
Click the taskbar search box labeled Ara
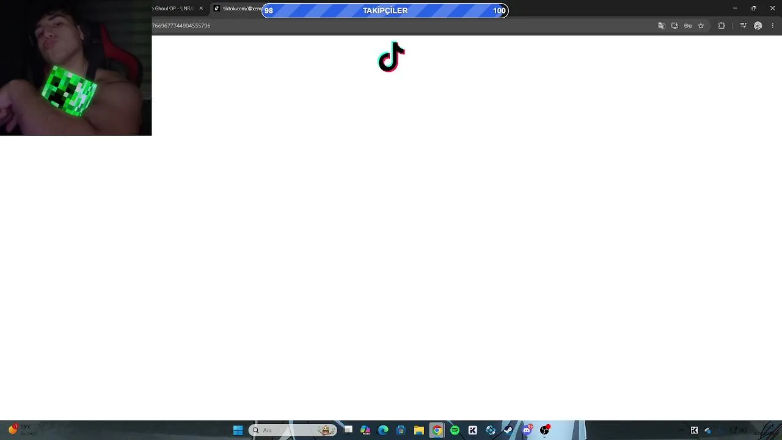pyautogui.click(x=293, y=430)
